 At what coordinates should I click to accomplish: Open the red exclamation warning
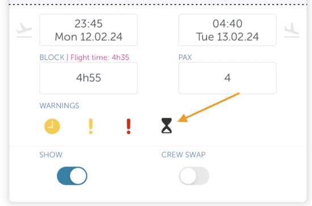click(129, 126)
